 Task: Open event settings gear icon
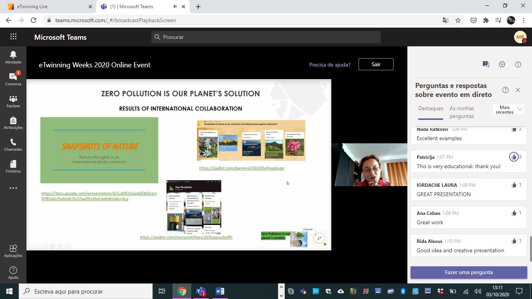(x=502, y=65)
